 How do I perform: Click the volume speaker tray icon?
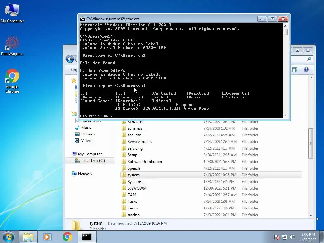coord(292,237)
